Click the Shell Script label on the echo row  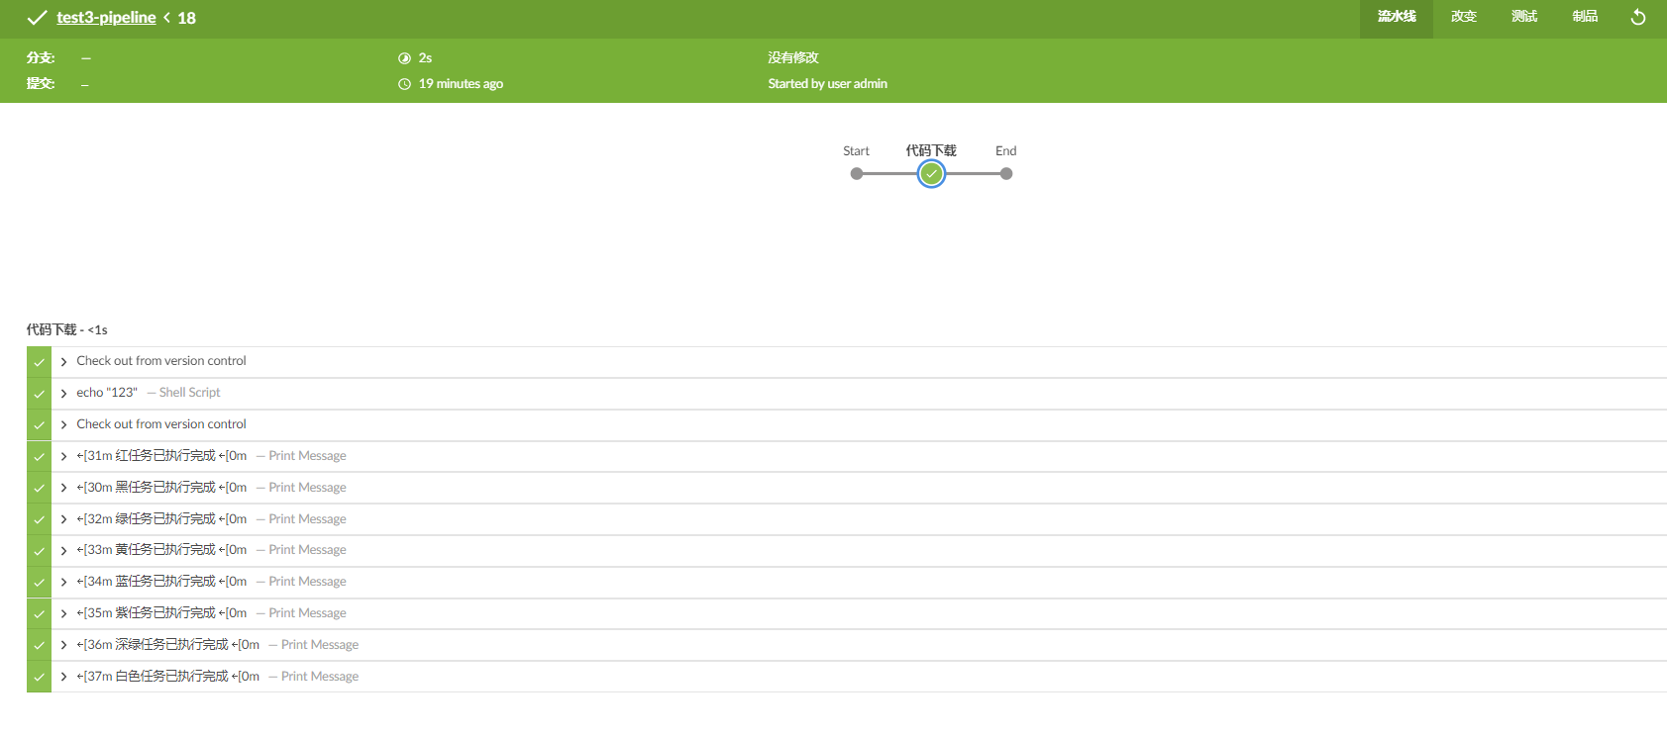point(189,393)
